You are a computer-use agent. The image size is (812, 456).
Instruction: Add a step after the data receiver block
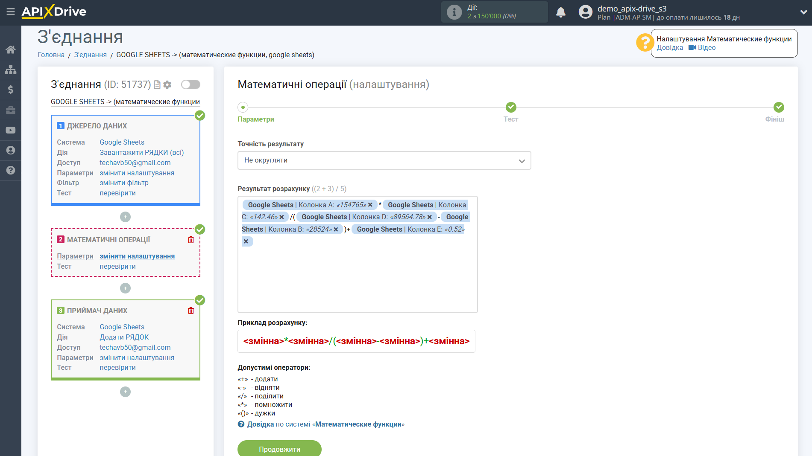[125, 392]
